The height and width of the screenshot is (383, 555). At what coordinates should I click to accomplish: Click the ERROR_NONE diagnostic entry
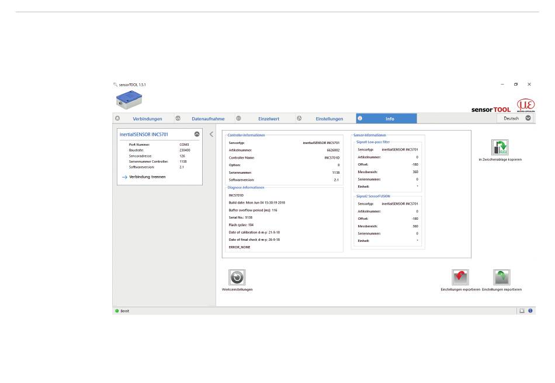240,247
